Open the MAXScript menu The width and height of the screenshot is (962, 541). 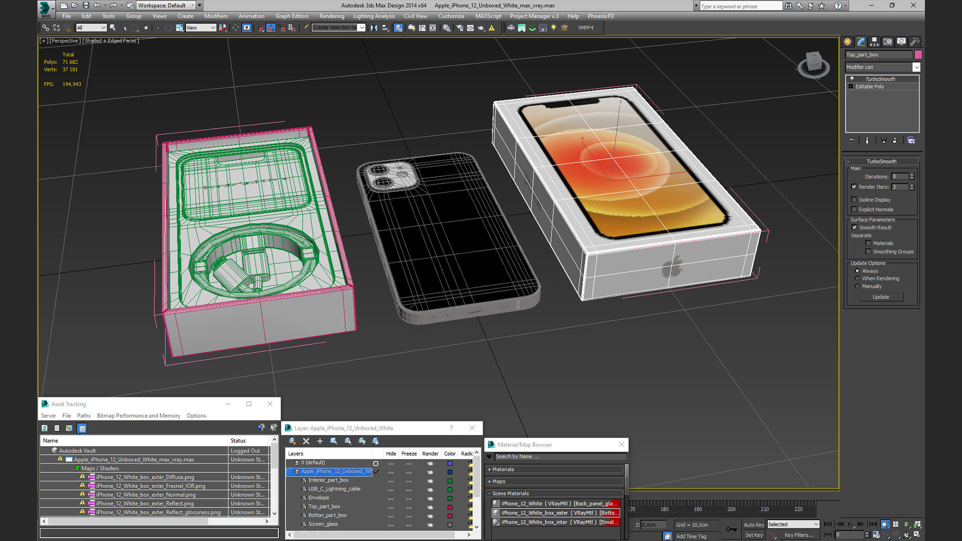click(x=488, y=16)
